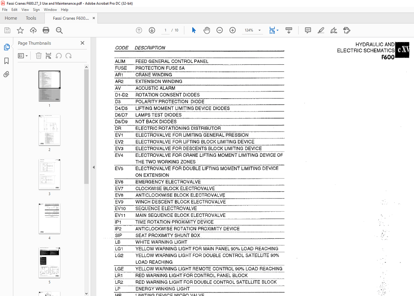Toggle the Page Thumbnails panel icon
This screenshot has width=414, height=296.
[x=7, y=47]
